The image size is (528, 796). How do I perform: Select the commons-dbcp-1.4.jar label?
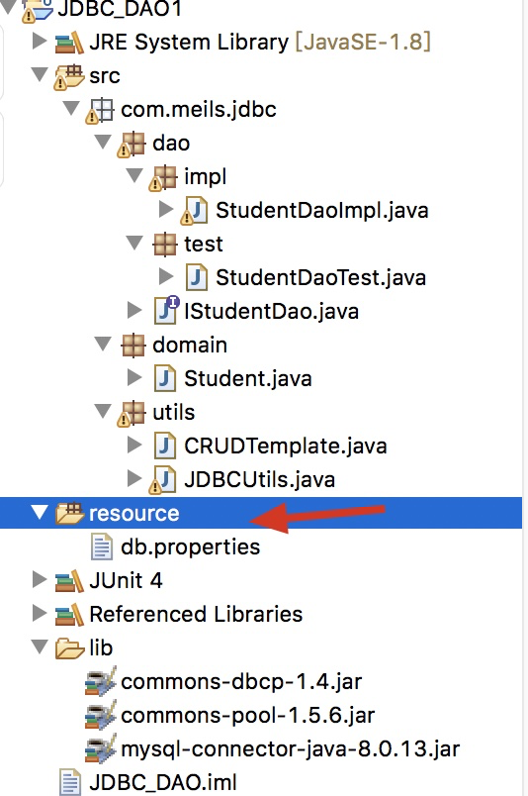(x=241, y=682)
